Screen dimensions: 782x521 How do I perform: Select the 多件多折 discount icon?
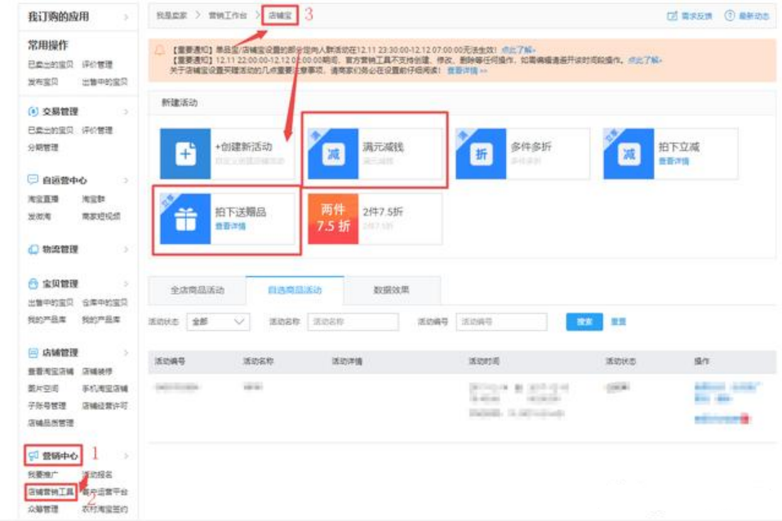coord(481,154)
